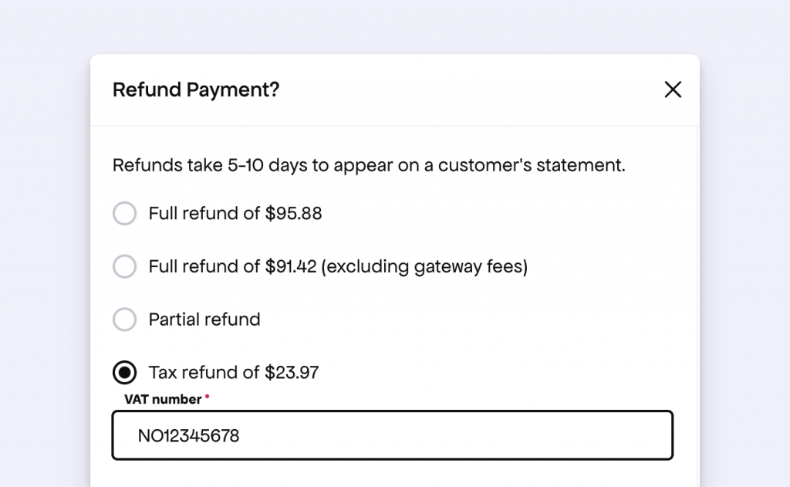Choose full refund excluding gateway fees

pyautogui.click(x=124, y=267)
